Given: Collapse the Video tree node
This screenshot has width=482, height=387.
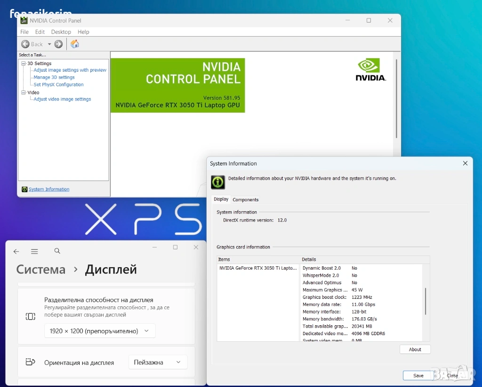Looking at the screenshot, I should tap(23, 92).
